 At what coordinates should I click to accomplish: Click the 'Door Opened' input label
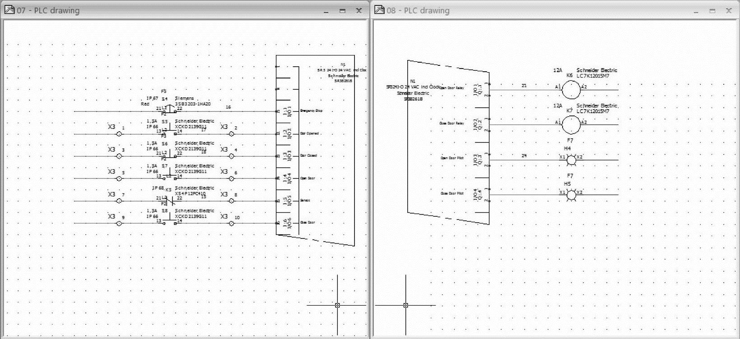tap(309, 133)
